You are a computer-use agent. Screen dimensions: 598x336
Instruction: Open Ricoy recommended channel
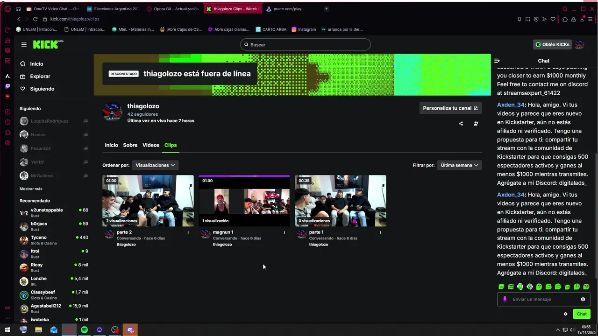54,267
